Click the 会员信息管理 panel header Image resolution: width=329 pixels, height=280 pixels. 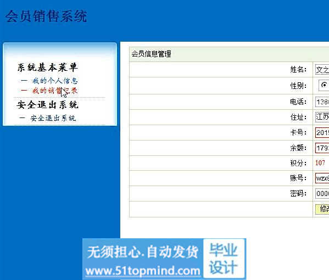coord(151,54)
